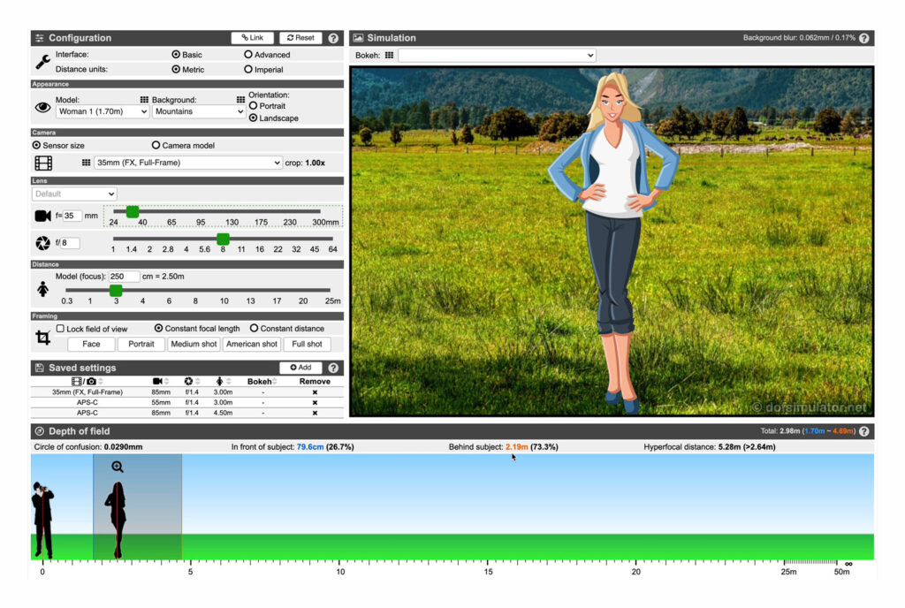Open the Model dropdown showing Woman 1
Screen dimensions: 905x608
tap(102, 112)
